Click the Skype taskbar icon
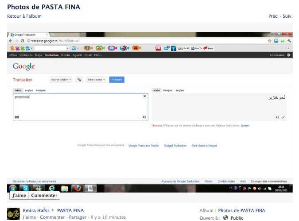This screenshot has height=221, width=299. point(26,188)
